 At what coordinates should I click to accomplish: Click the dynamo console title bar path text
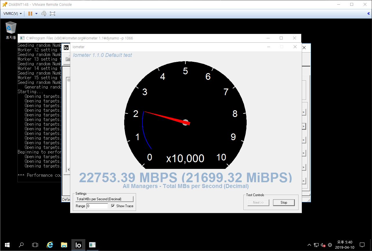(x=80, y=38)
